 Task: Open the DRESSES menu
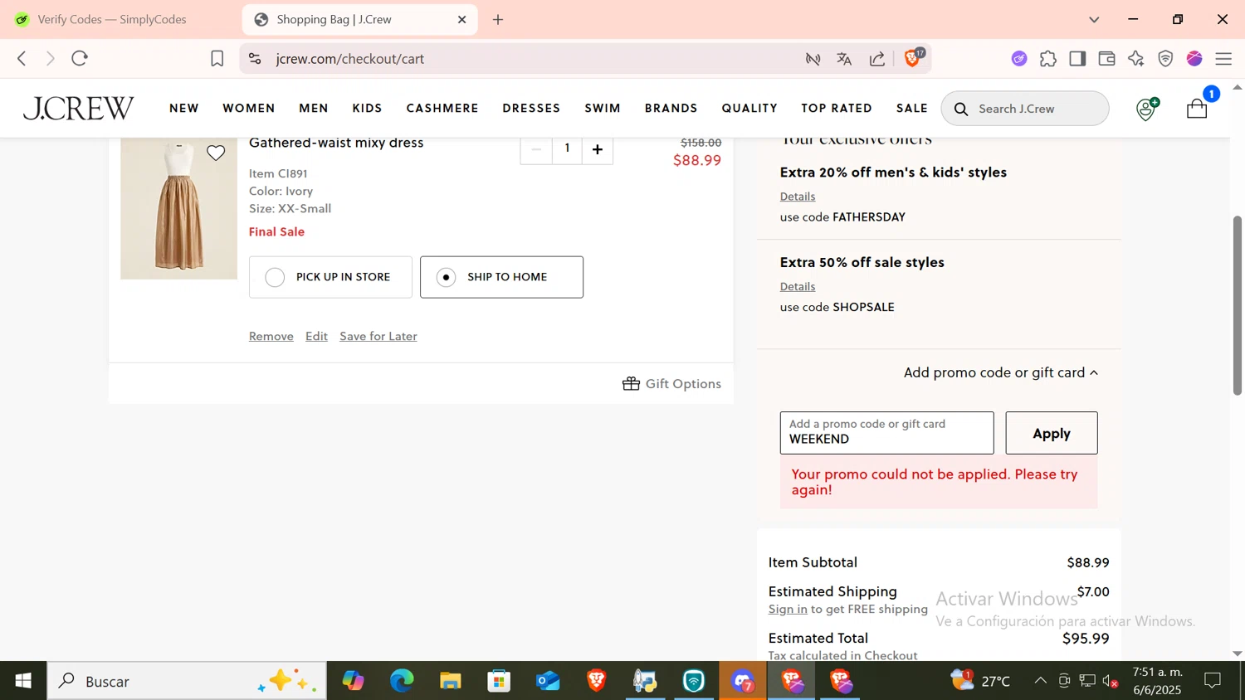point(531,109)
